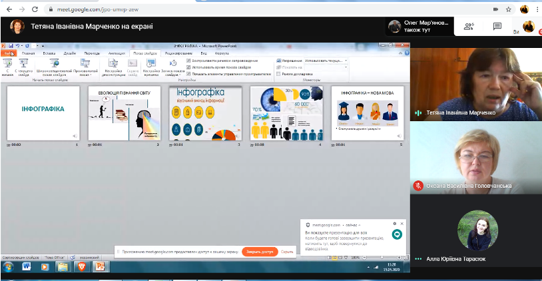The height and width of the screenshot is (281, 542).
Task: Open Произвольный показ dropdown
Action: click(85, 67)
